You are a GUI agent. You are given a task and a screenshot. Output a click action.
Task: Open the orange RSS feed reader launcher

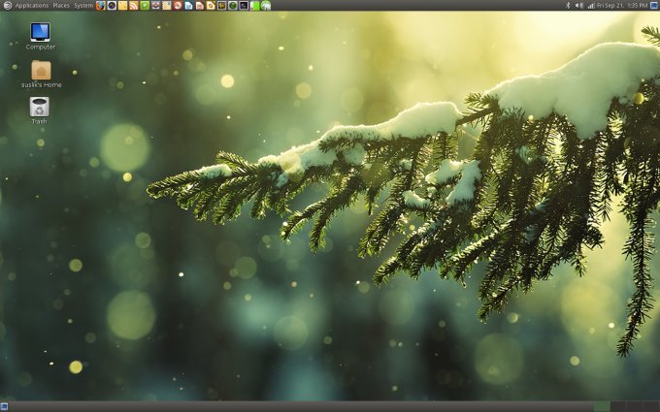133,6
